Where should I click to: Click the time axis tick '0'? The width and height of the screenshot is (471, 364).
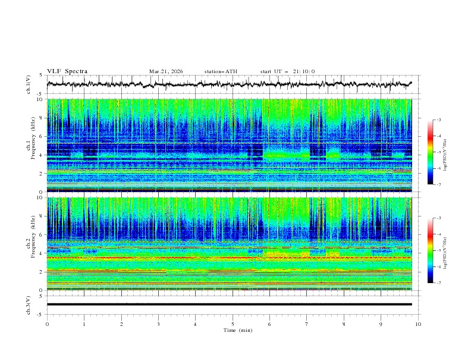[47, 324]
